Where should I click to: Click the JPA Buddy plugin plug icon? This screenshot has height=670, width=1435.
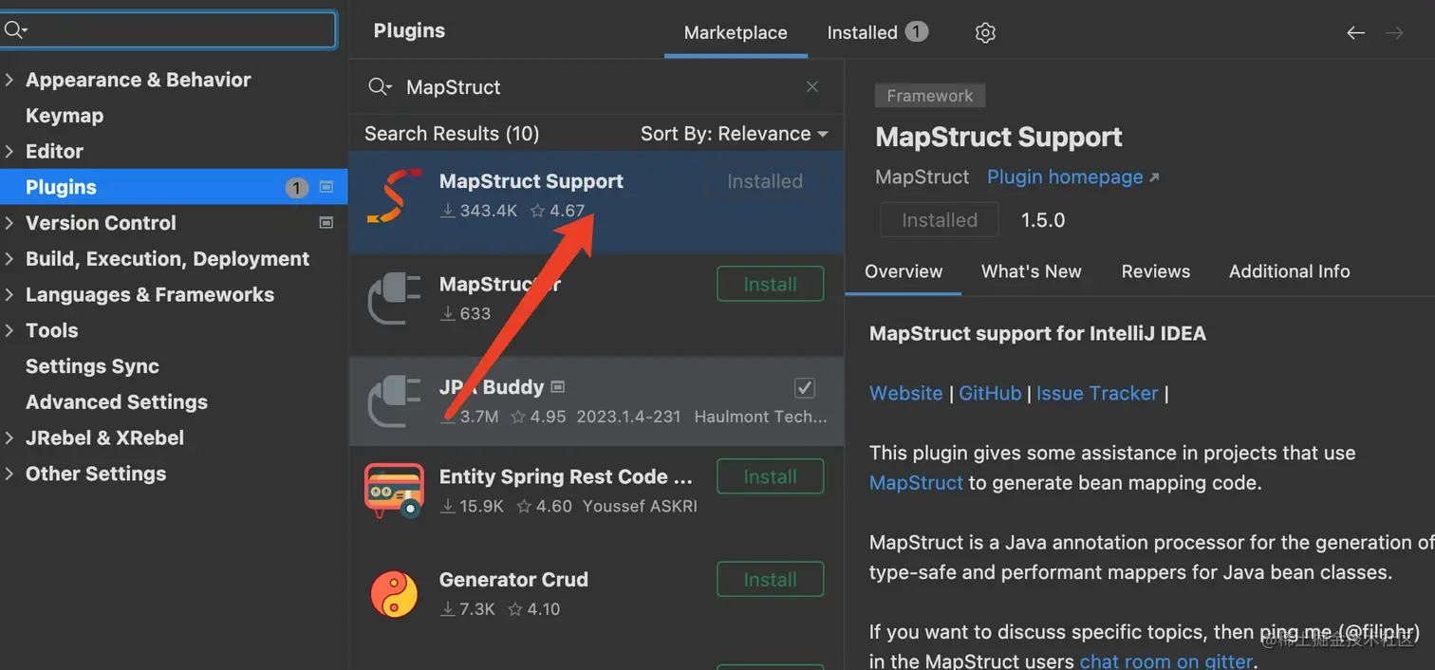395,400
